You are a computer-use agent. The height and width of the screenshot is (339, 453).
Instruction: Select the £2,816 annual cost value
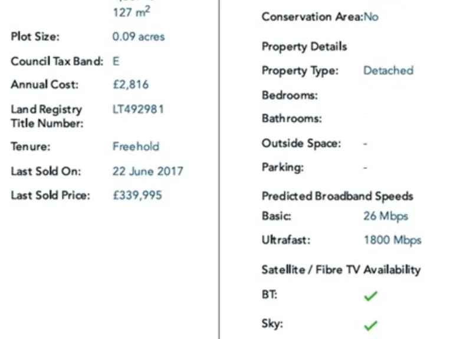[x=130, y=85]
